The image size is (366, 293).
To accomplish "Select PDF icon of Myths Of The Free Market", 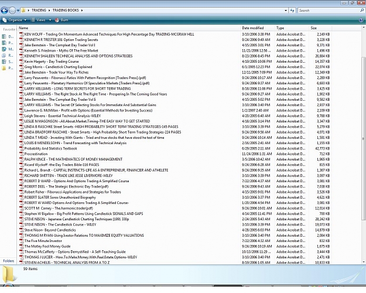I will coord(22,51).
